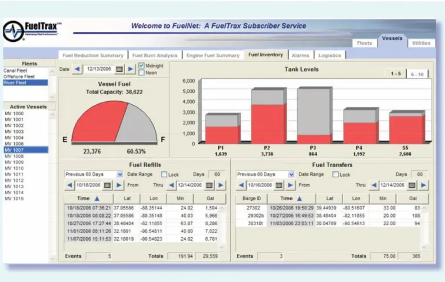Enable the Midnight checkbox

pyautogui.click(x=141, y=66)
